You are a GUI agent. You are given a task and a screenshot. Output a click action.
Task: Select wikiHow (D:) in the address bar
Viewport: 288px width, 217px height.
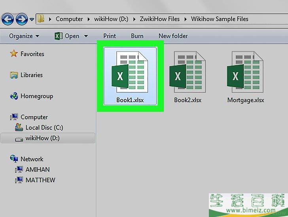[x=111, y=19]
